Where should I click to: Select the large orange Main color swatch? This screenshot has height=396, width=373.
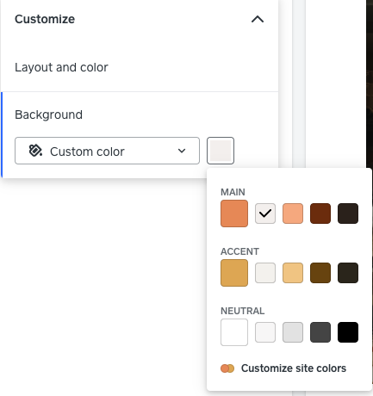[x=234, y=213]
